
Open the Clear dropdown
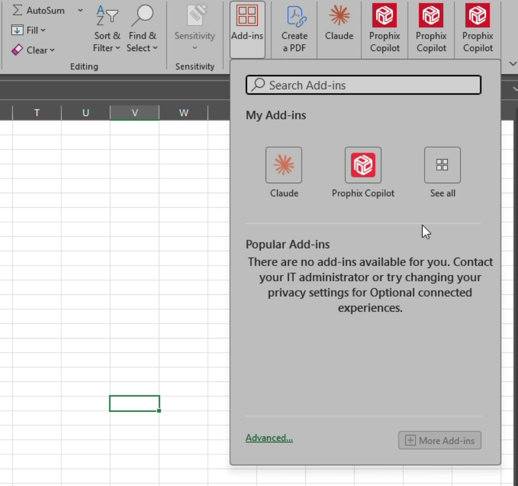point(33,50)
